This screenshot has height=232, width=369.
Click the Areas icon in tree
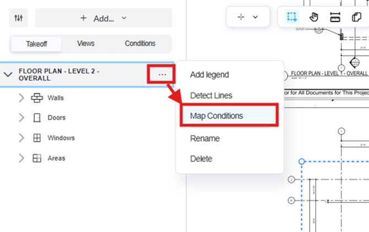point(37,158)
